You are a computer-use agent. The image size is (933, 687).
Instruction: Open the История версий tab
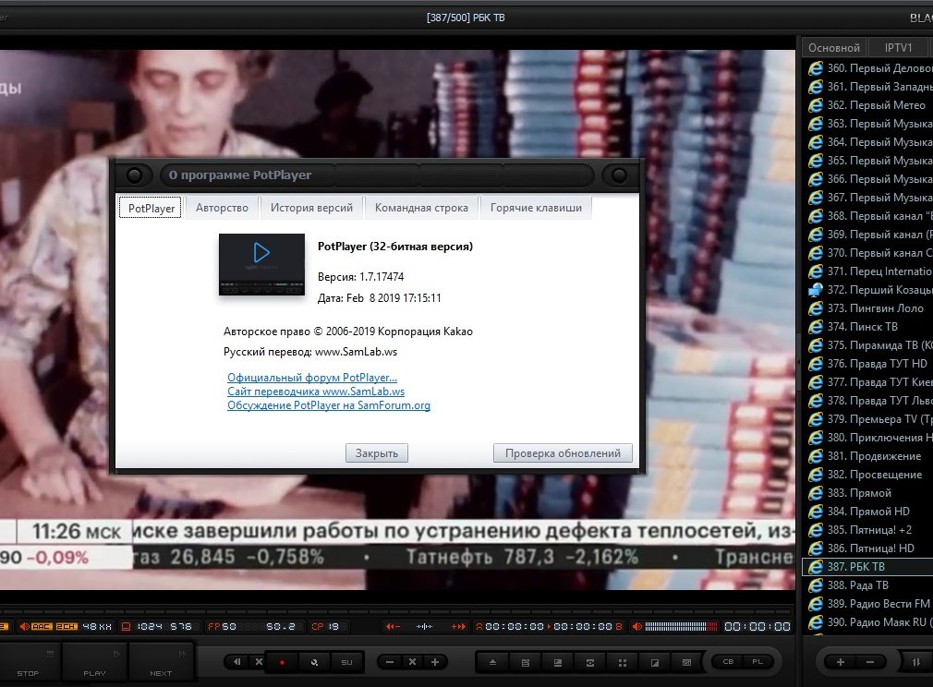(x=311, y=208)
